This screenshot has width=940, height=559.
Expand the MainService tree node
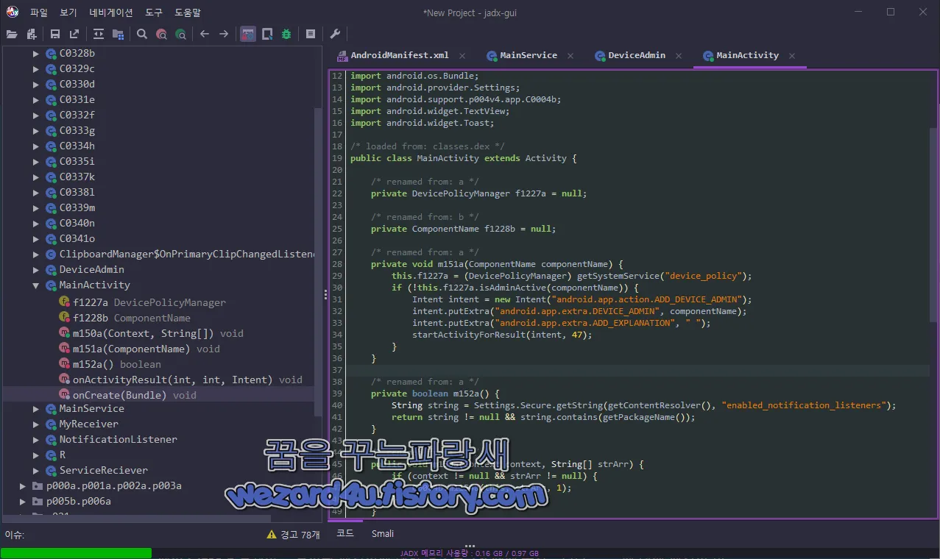pos(35,408)
